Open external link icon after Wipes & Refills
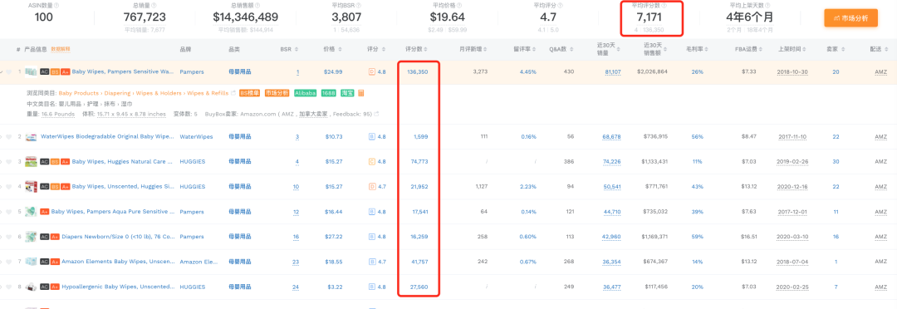 (233, 93)
